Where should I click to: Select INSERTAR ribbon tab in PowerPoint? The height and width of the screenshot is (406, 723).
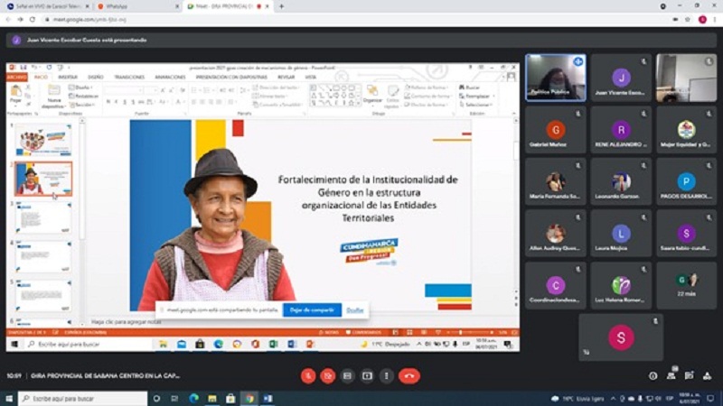coord(68,77)
